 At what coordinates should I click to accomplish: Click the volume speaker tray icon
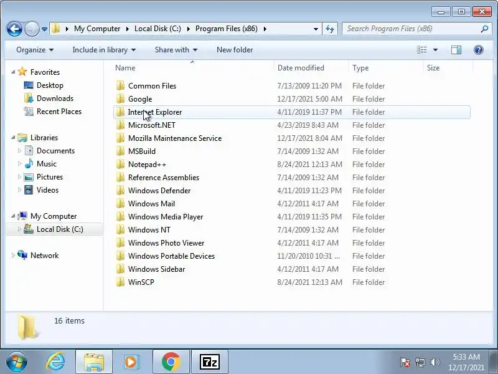[435, 362]
